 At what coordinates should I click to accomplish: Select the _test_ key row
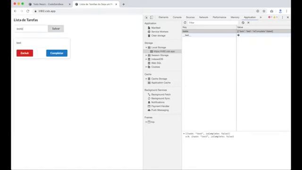pyautogui.click(x=209, y=35)
